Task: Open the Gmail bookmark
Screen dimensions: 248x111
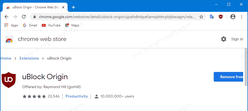Action: coord(30,25)
